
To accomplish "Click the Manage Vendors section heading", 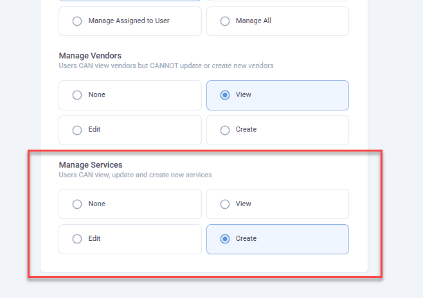I will (x=90, y=56).
